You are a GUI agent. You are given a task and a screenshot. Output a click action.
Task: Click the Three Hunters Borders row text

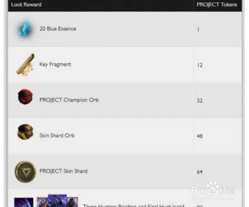tap(134, 206)
